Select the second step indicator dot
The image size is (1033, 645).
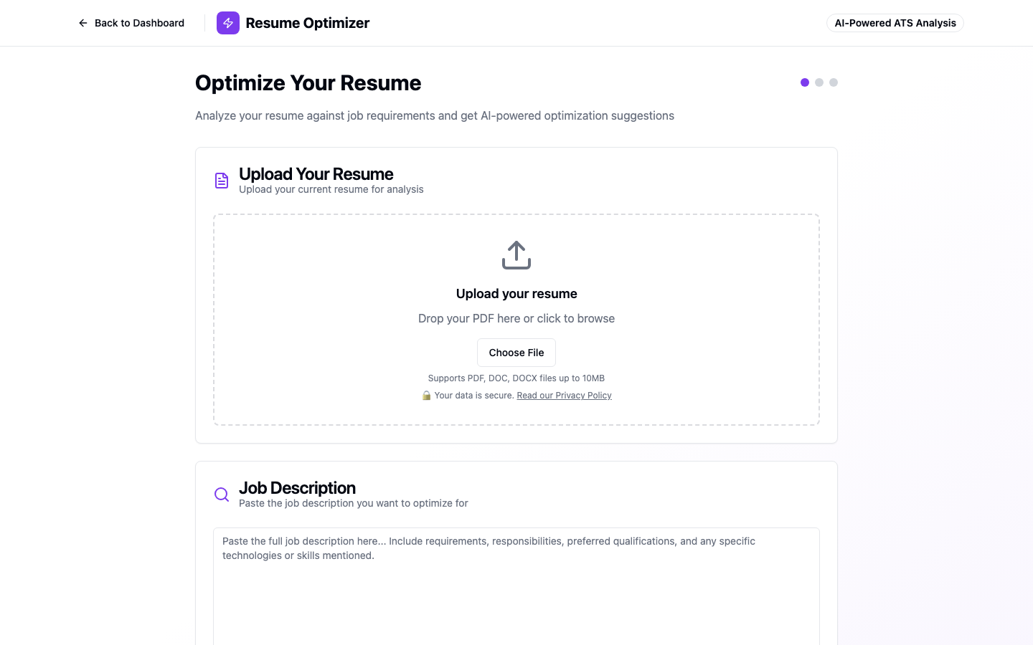pyautogui.click(x=819, y=82)
